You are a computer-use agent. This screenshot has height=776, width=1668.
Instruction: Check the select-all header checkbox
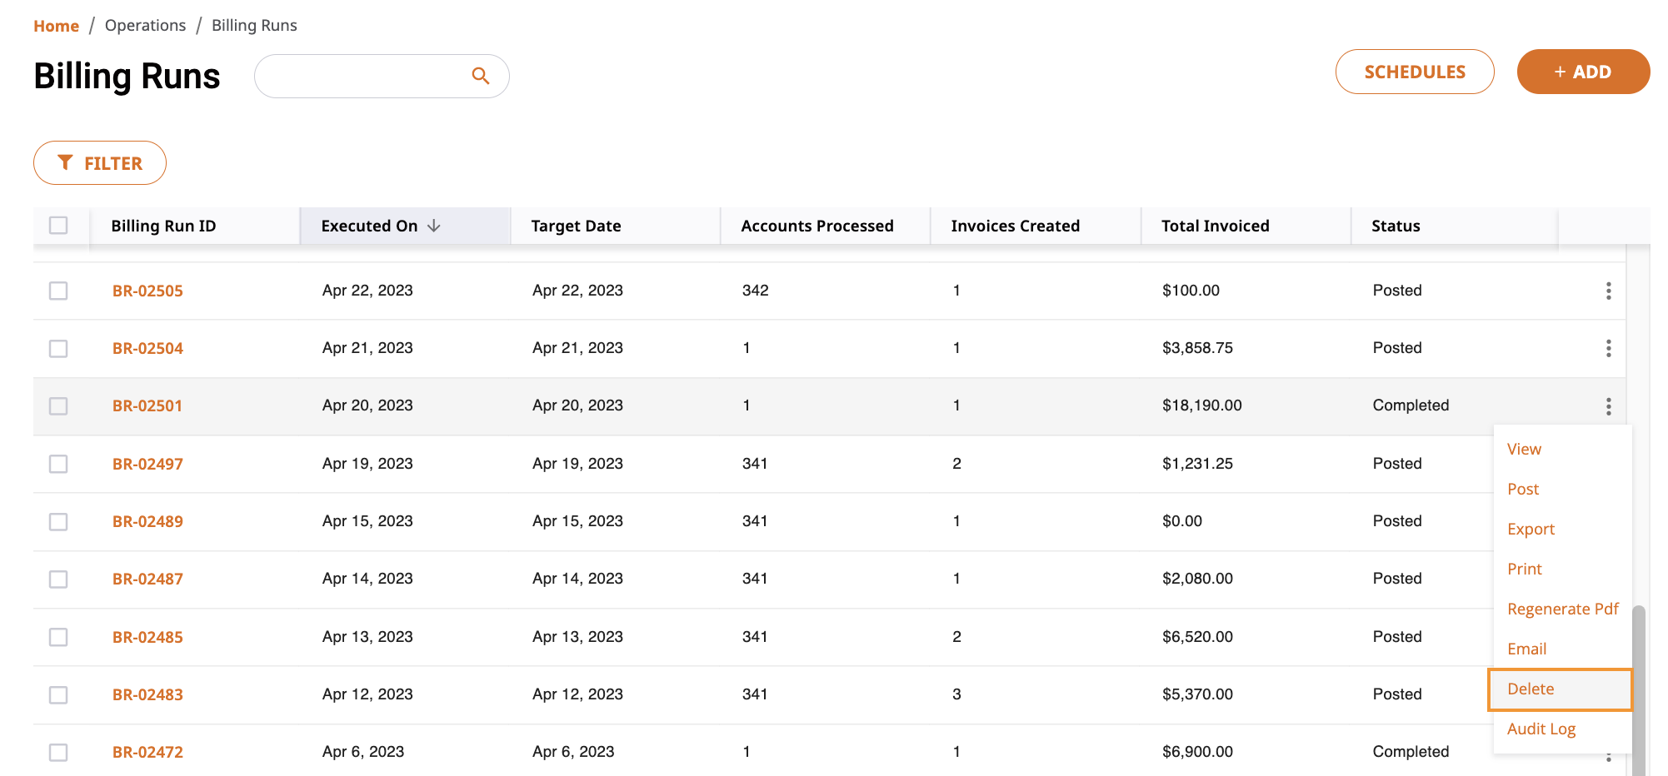(58, 226)
